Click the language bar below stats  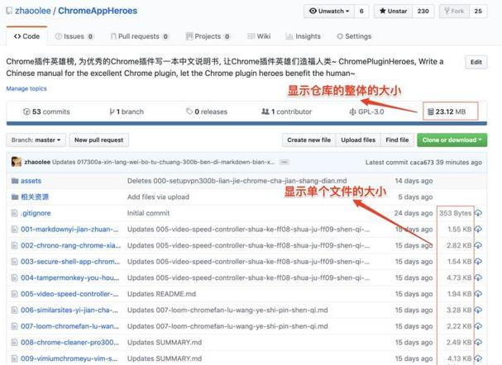246,123
